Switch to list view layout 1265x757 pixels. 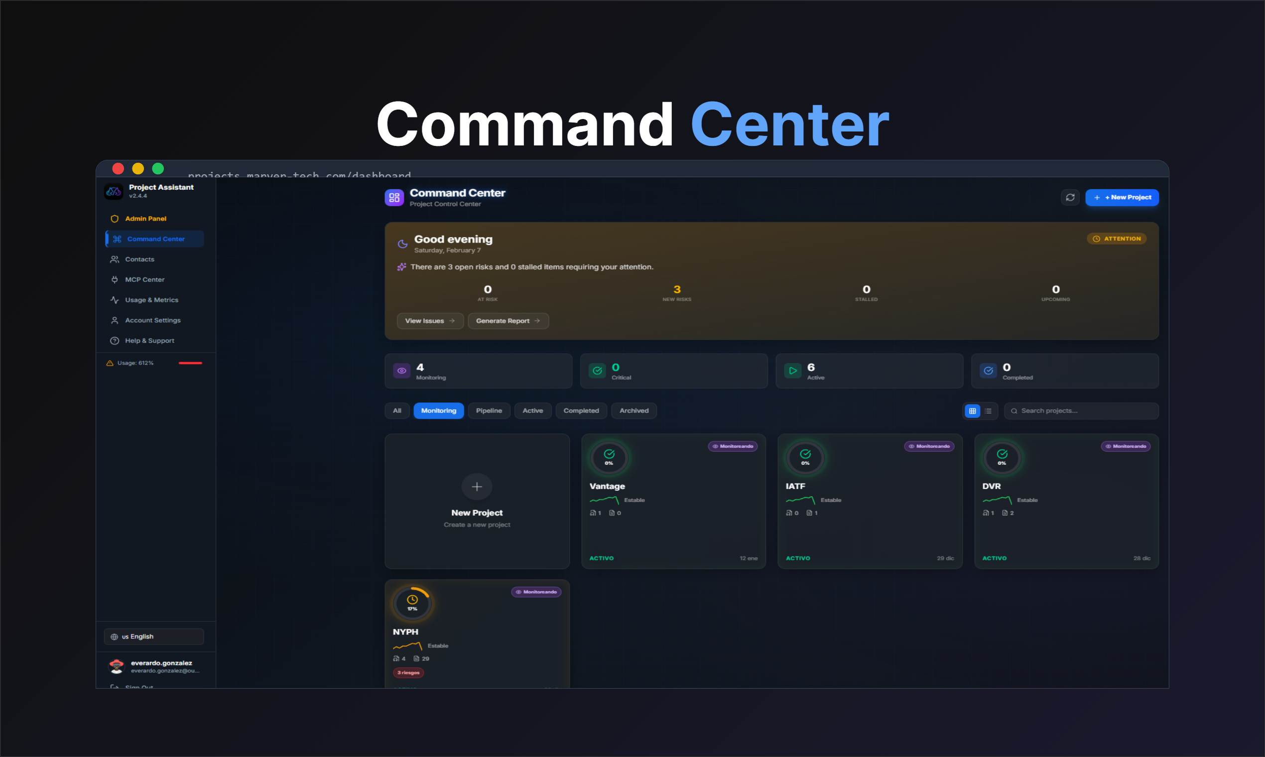(988, 411)
